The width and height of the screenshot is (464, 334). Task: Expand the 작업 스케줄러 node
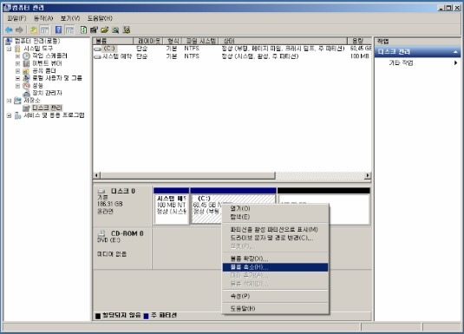17,56
